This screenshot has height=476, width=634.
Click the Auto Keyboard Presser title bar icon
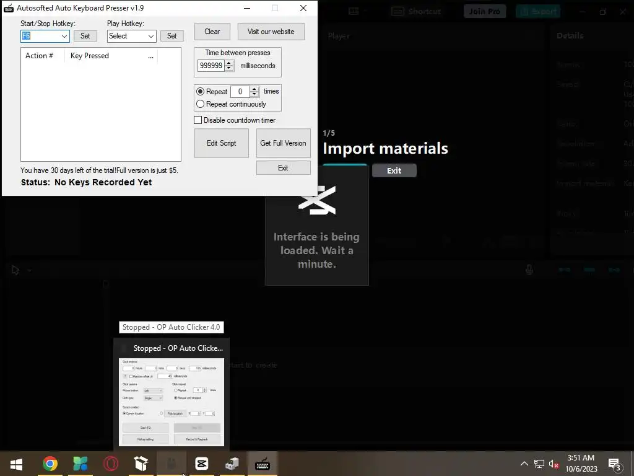tap(9, 8)
